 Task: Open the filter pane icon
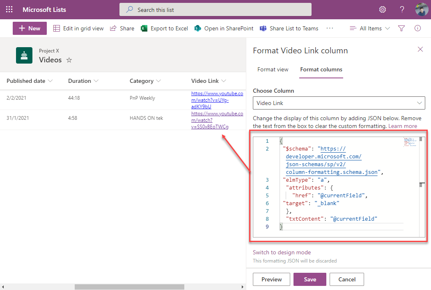pyautogui.click(x=401, y=28)
